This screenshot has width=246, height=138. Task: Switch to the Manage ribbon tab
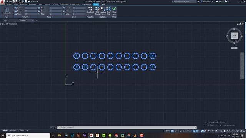[x=47, y=5]
